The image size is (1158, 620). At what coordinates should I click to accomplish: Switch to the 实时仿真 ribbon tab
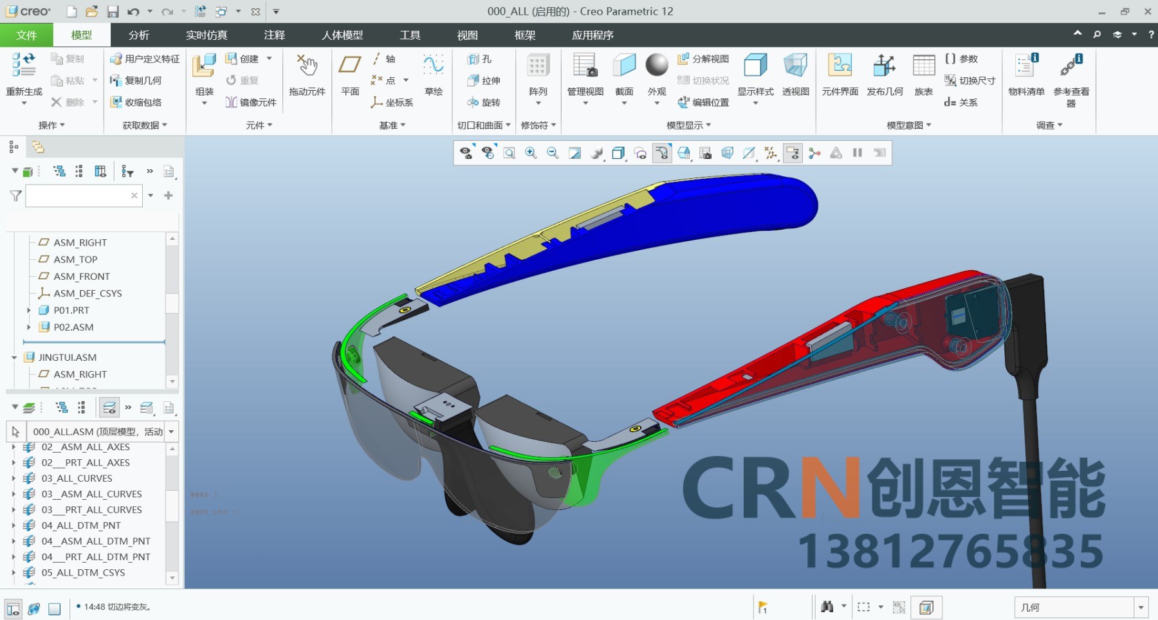[x=207, y=35]
